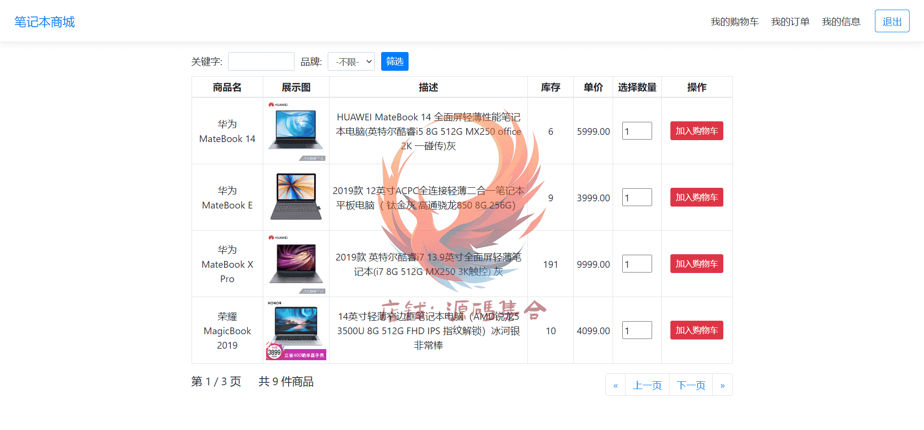Open 我的信息 in the navigation
This screenshot has height=430, width=924.
(x=841, y=22)
